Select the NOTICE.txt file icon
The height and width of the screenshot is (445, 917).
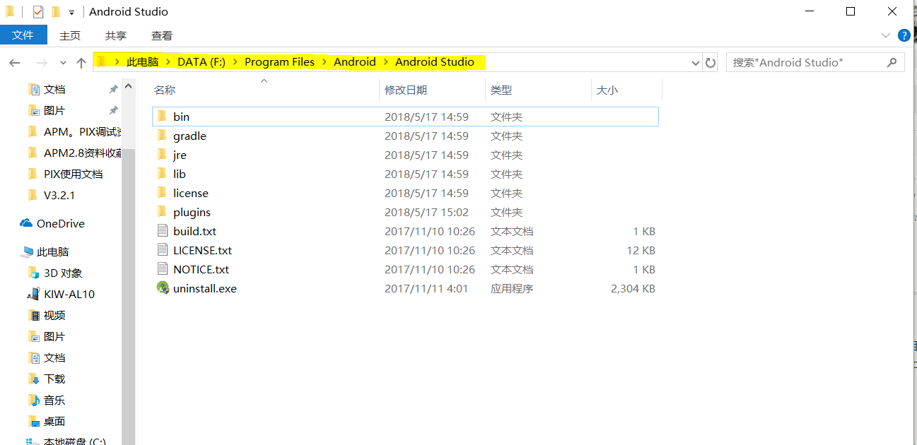[163, 269]
